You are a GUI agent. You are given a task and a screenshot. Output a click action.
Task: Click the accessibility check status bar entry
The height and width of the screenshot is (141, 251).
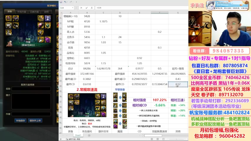tap(73, 139)
